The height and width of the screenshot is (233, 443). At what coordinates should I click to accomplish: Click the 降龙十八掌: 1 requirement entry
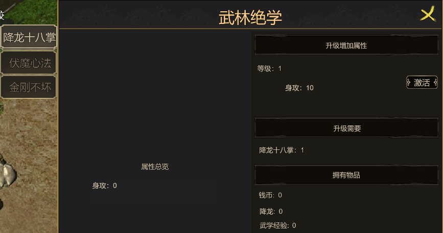[282, 150]
